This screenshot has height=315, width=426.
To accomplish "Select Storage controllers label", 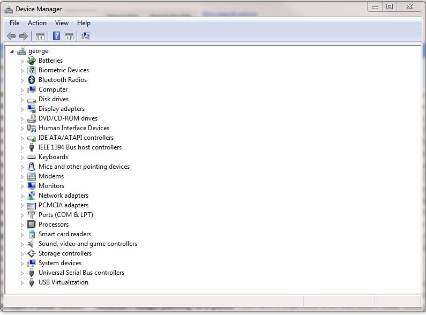I will [65, 253].
